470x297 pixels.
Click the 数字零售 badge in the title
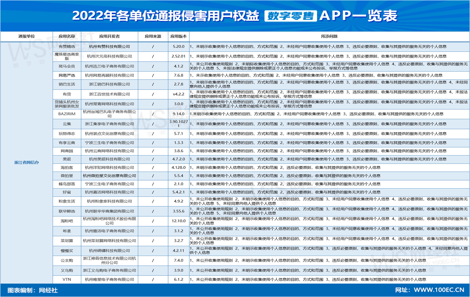point(290,16)
